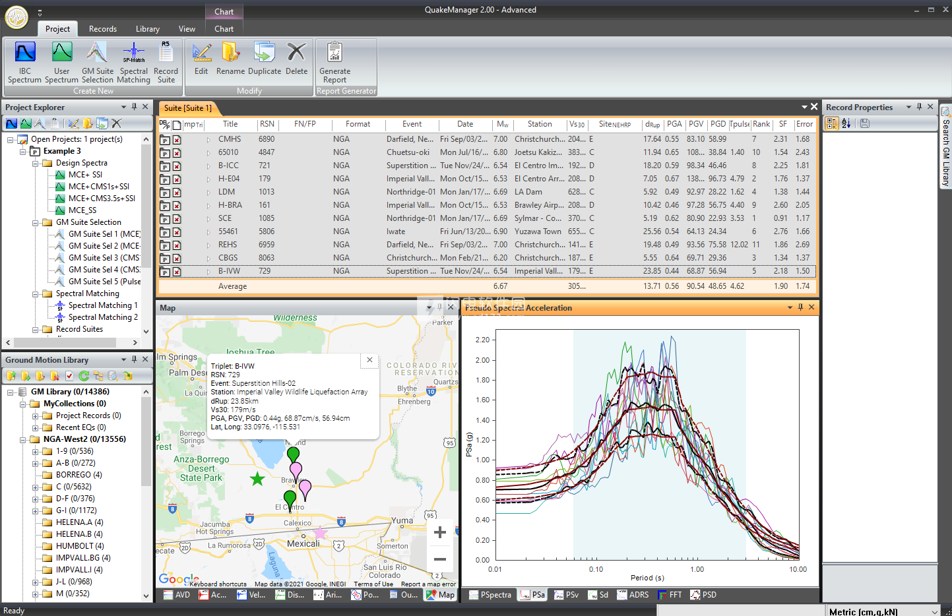Zoom in on the map
The height and width of the screenshot is (616, 952).
click(x=440, y=532)
